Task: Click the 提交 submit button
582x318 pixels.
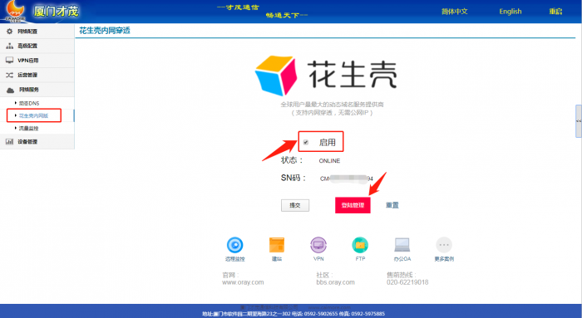Action: 295,205
